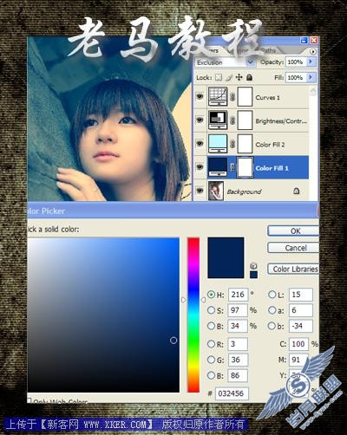This screenshot has width=347, height=435.
Task: Open the Exclusion blend mode dropdown
Action: pyautogui.click(x=226, y=62)
